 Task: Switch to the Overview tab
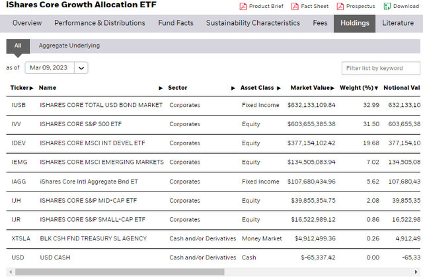[x=27, y=23]
